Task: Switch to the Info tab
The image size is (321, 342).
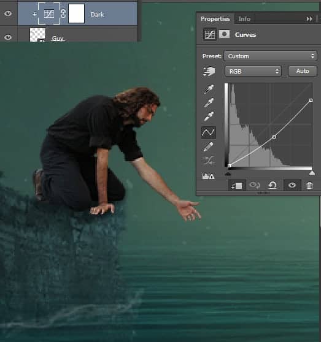Action: [244, 19]
